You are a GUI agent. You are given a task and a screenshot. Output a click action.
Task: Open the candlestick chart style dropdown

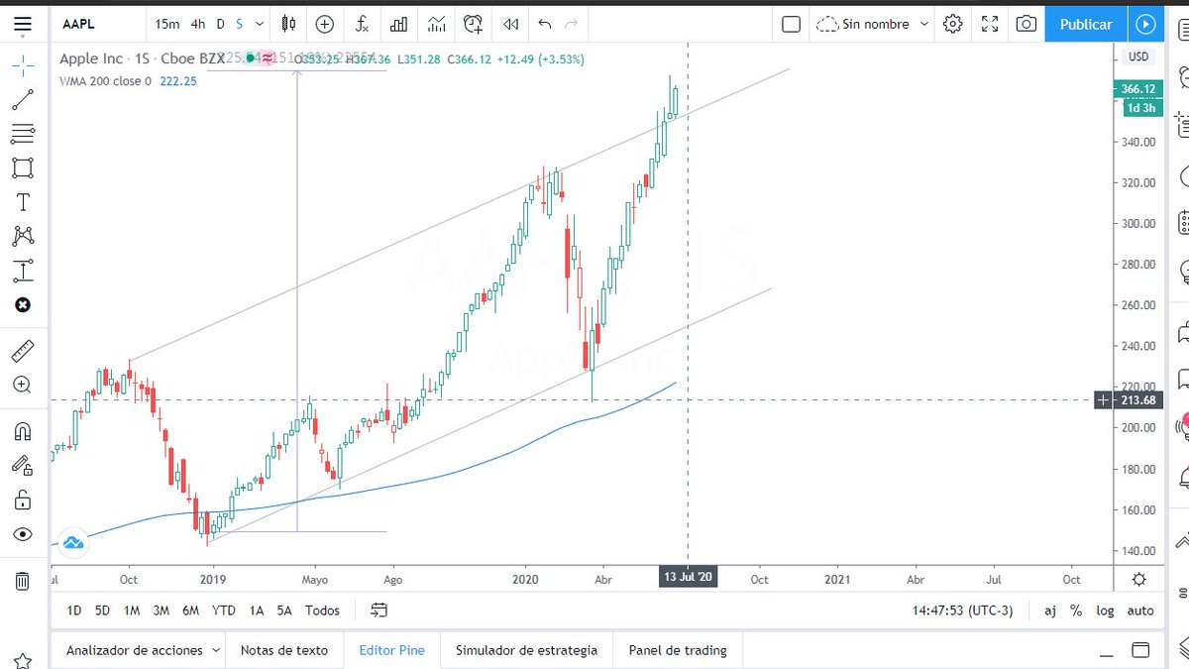click(x=288, y=24)
